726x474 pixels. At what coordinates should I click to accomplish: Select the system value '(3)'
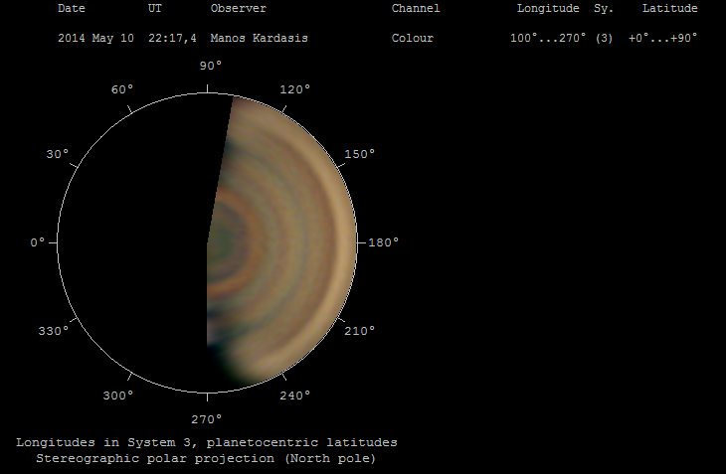click(604, 38)
